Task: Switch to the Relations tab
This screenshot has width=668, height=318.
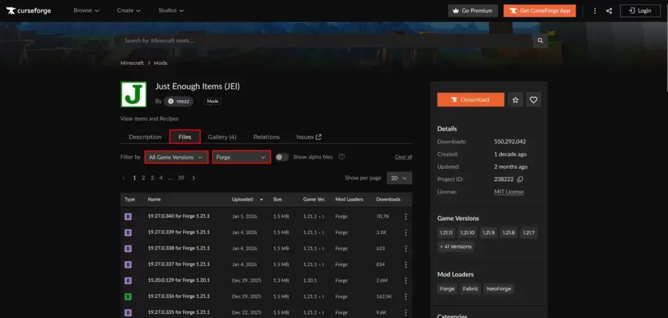Action: 266,137
